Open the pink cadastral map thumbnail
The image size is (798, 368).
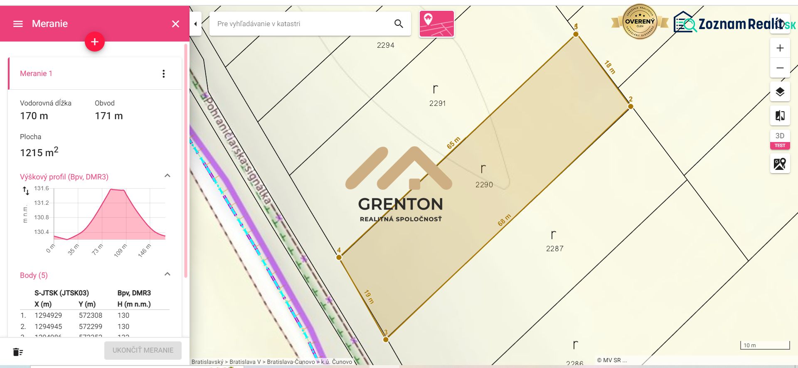click(x=437, y=24)
